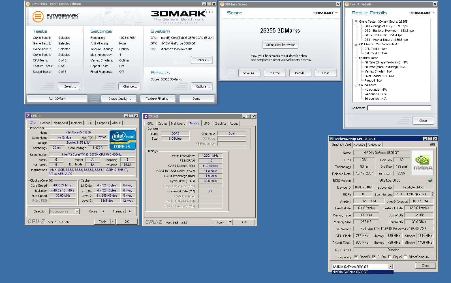Image resolution: width=451 pixels, height=283 pixels.
Task: Click the GPU-Z title bar icon
Action: [332, 139]
